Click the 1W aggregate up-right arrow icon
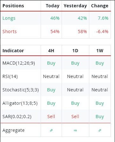115x142 pixels. [x=100, y=130]
